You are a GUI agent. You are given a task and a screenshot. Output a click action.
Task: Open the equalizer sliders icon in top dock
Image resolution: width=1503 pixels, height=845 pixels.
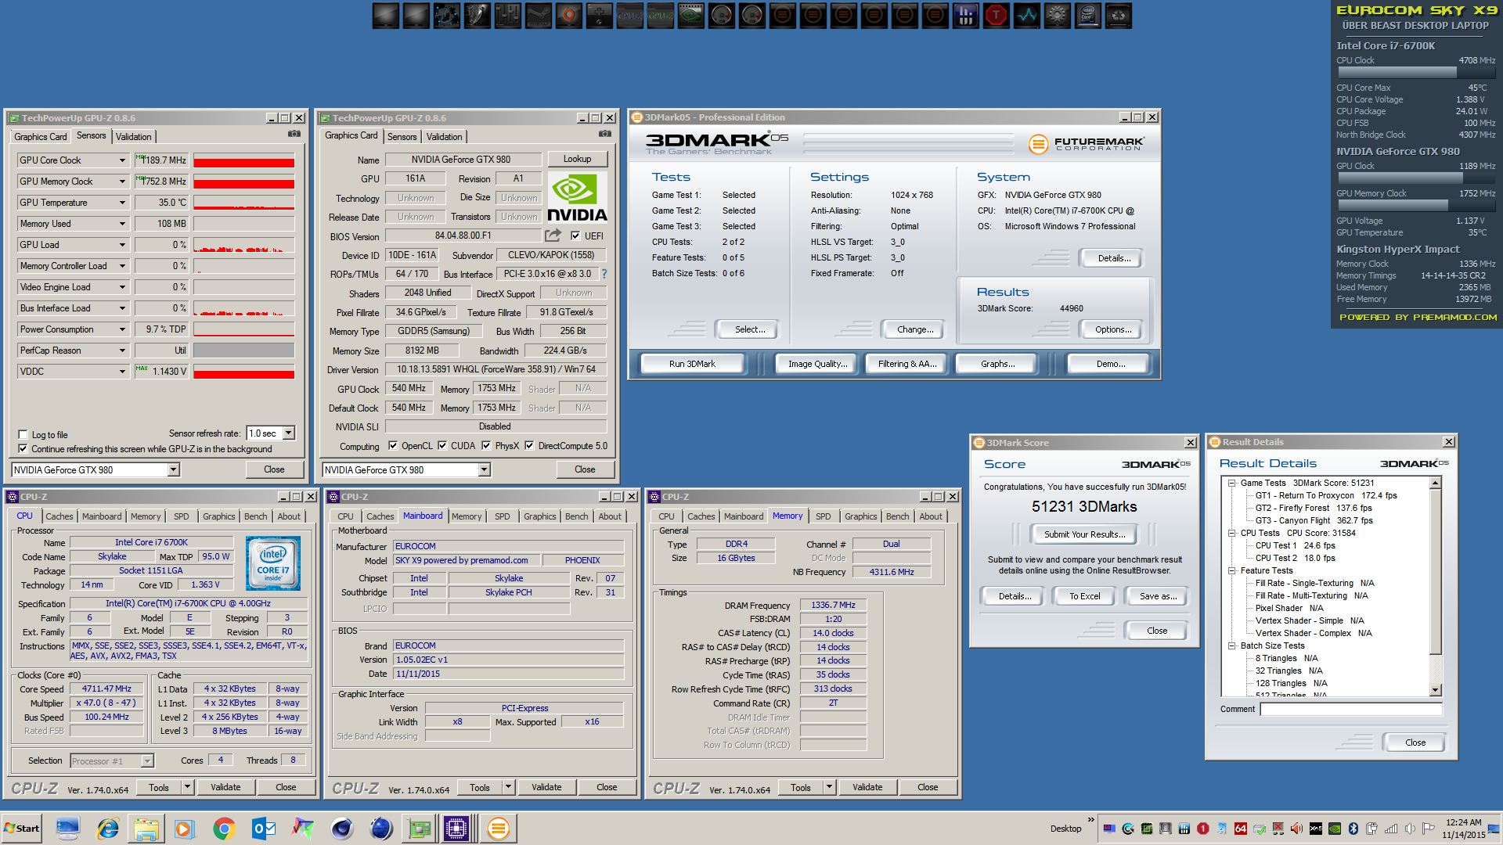click(x=508, y=16)
